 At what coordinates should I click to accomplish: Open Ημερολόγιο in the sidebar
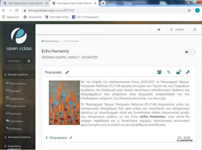tap(18, 98)
